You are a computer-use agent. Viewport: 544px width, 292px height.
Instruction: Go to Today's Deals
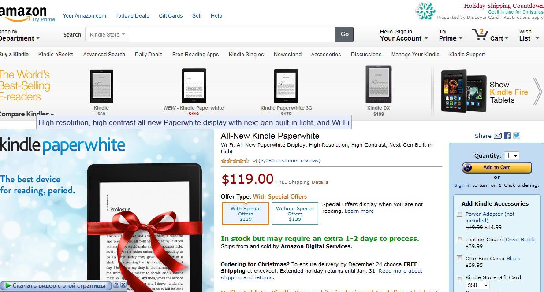pyautogui.click(x=132, y=15)
